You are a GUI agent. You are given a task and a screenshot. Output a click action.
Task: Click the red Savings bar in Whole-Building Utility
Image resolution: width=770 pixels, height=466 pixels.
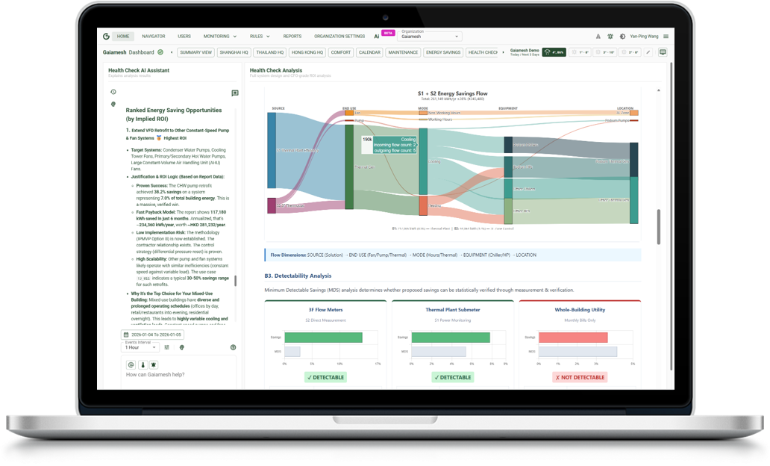click(573, 338)
